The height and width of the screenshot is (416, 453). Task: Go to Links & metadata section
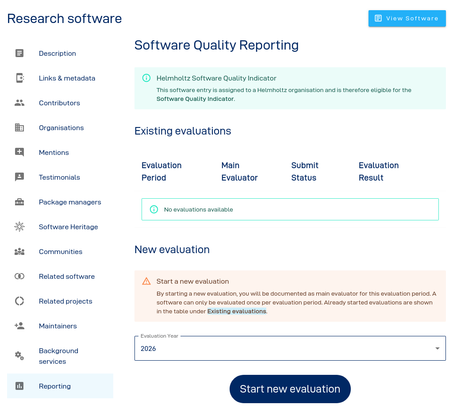click(x=60, y=78)
